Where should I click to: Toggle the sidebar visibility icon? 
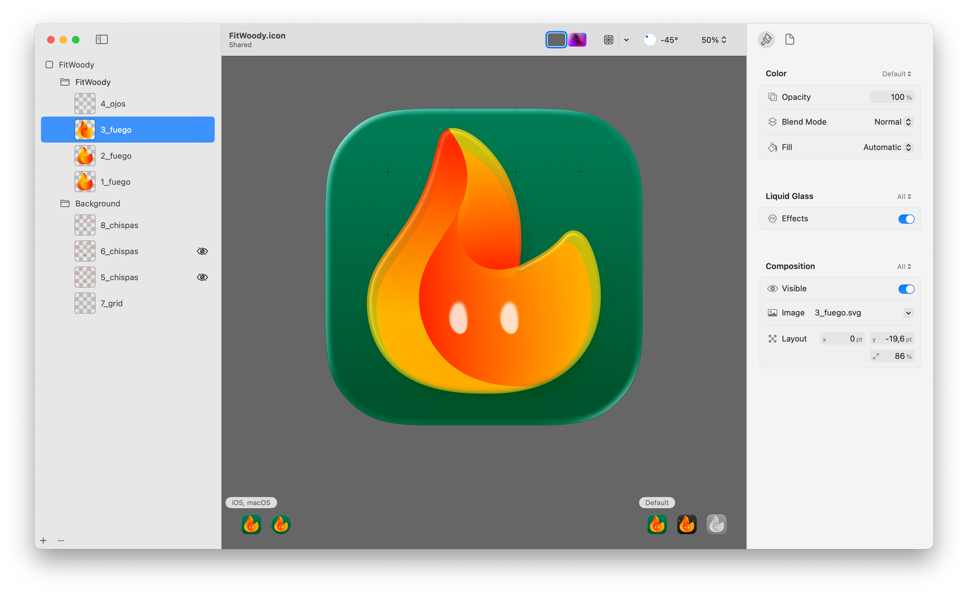102,40
